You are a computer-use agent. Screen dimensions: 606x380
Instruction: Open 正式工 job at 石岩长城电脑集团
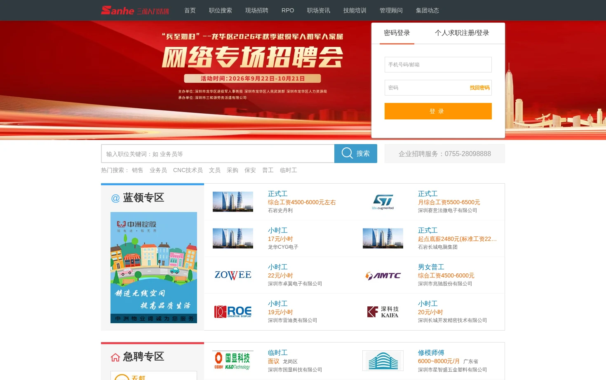click(x=428, y=230)
